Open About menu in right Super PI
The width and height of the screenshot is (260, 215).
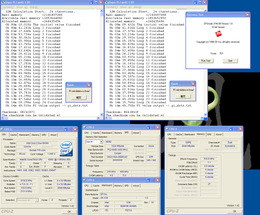pos(126,7)
